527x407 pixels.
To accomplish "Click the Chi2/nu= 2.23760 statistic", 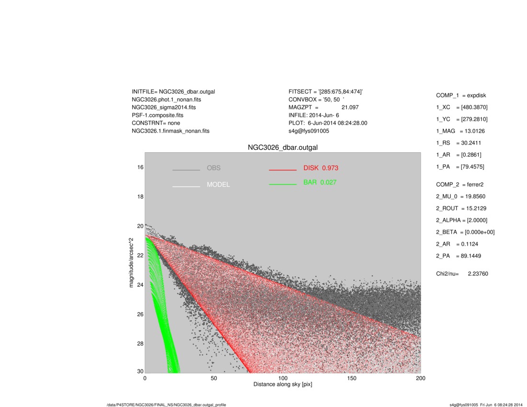I will [x=462, y=274].
